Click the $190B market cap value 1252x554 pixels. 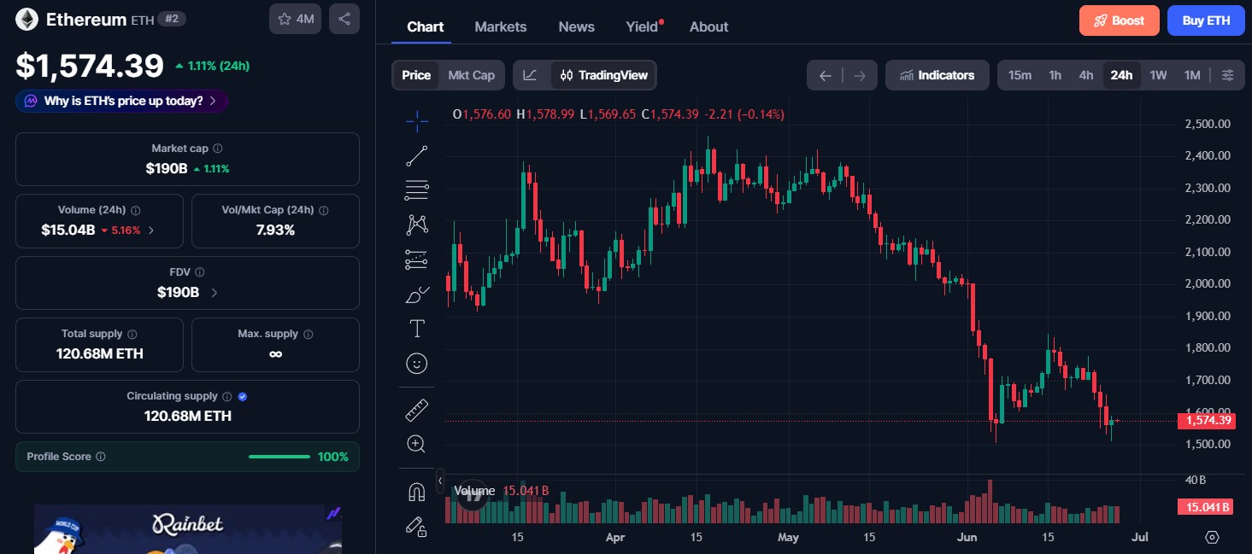pos(167,168)
